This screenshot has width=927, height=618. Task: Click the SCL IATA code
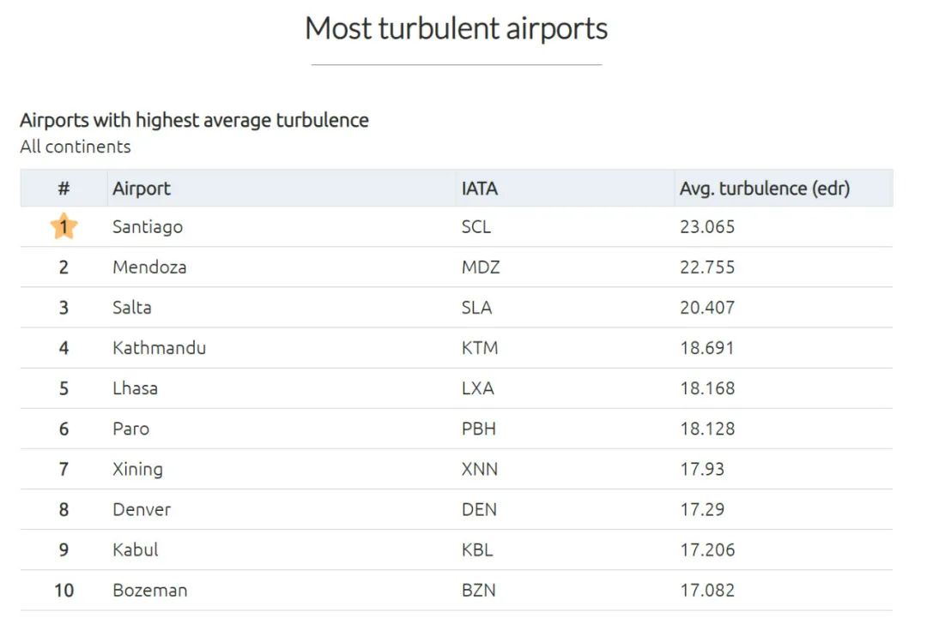click(x=476, y=226)
